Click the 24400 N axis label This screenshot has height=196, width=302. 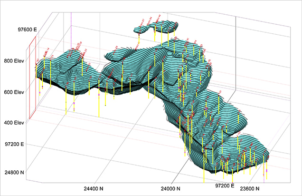tap(94, 188)
